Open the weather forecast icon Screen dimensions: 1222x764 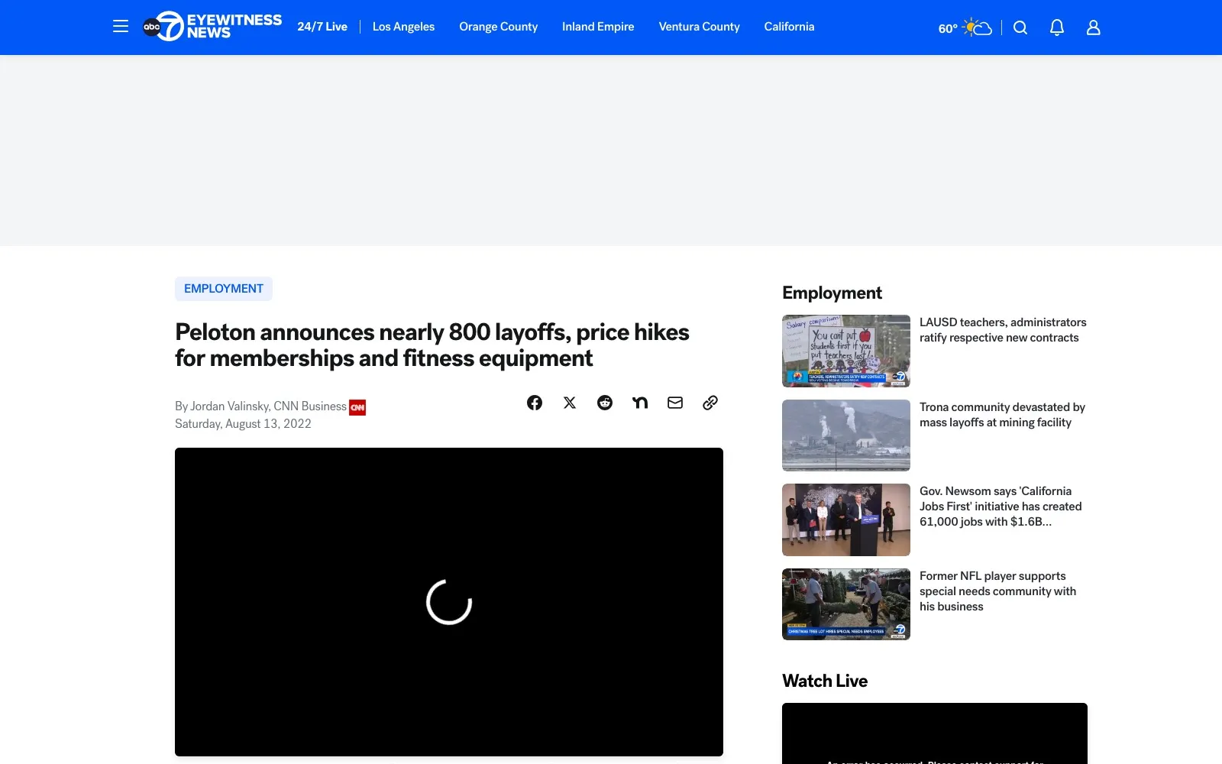[x=978, y=28]
